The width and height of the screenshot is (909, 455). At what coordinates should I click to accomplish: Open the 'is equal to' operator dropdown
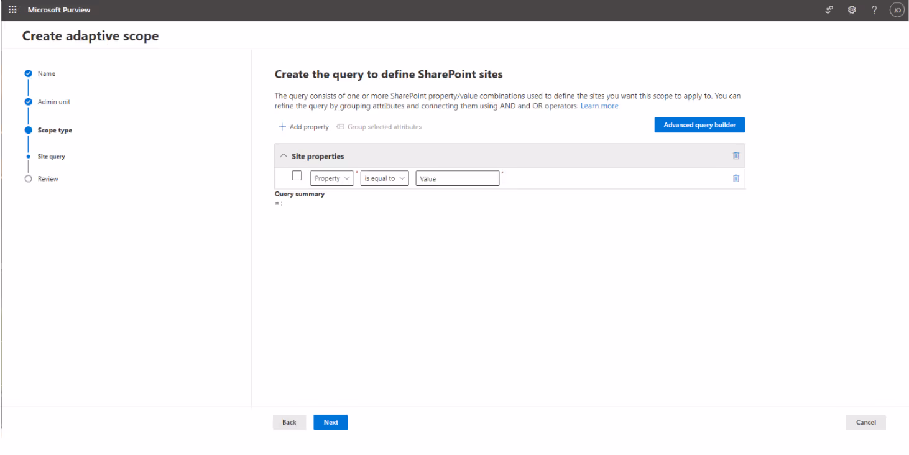click(x=384, y=178)
